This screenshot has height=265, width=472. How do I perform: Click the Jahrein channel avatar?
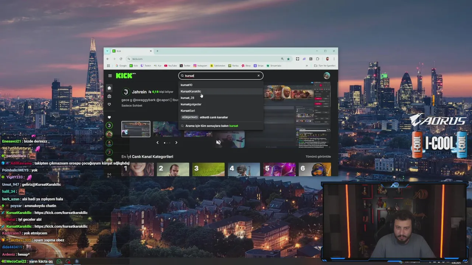pos(126,92)
